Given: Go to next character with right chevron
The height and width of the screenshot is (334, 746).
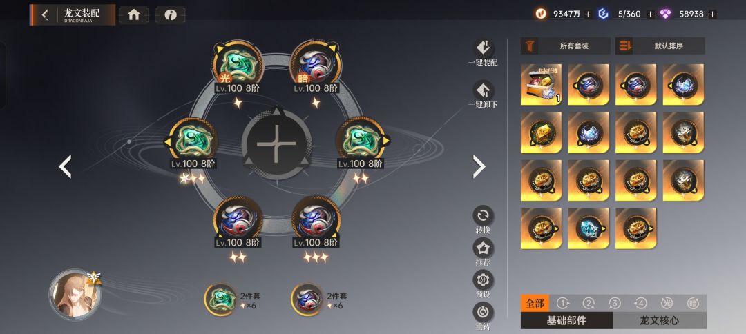Looking at the screenshot, I should [x=479, y=167].
